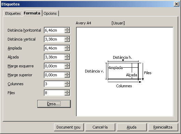The height and width of the screenshot is (134, 181).
Task: Switch to the Etiquetes tab
Action: [13, 13]
